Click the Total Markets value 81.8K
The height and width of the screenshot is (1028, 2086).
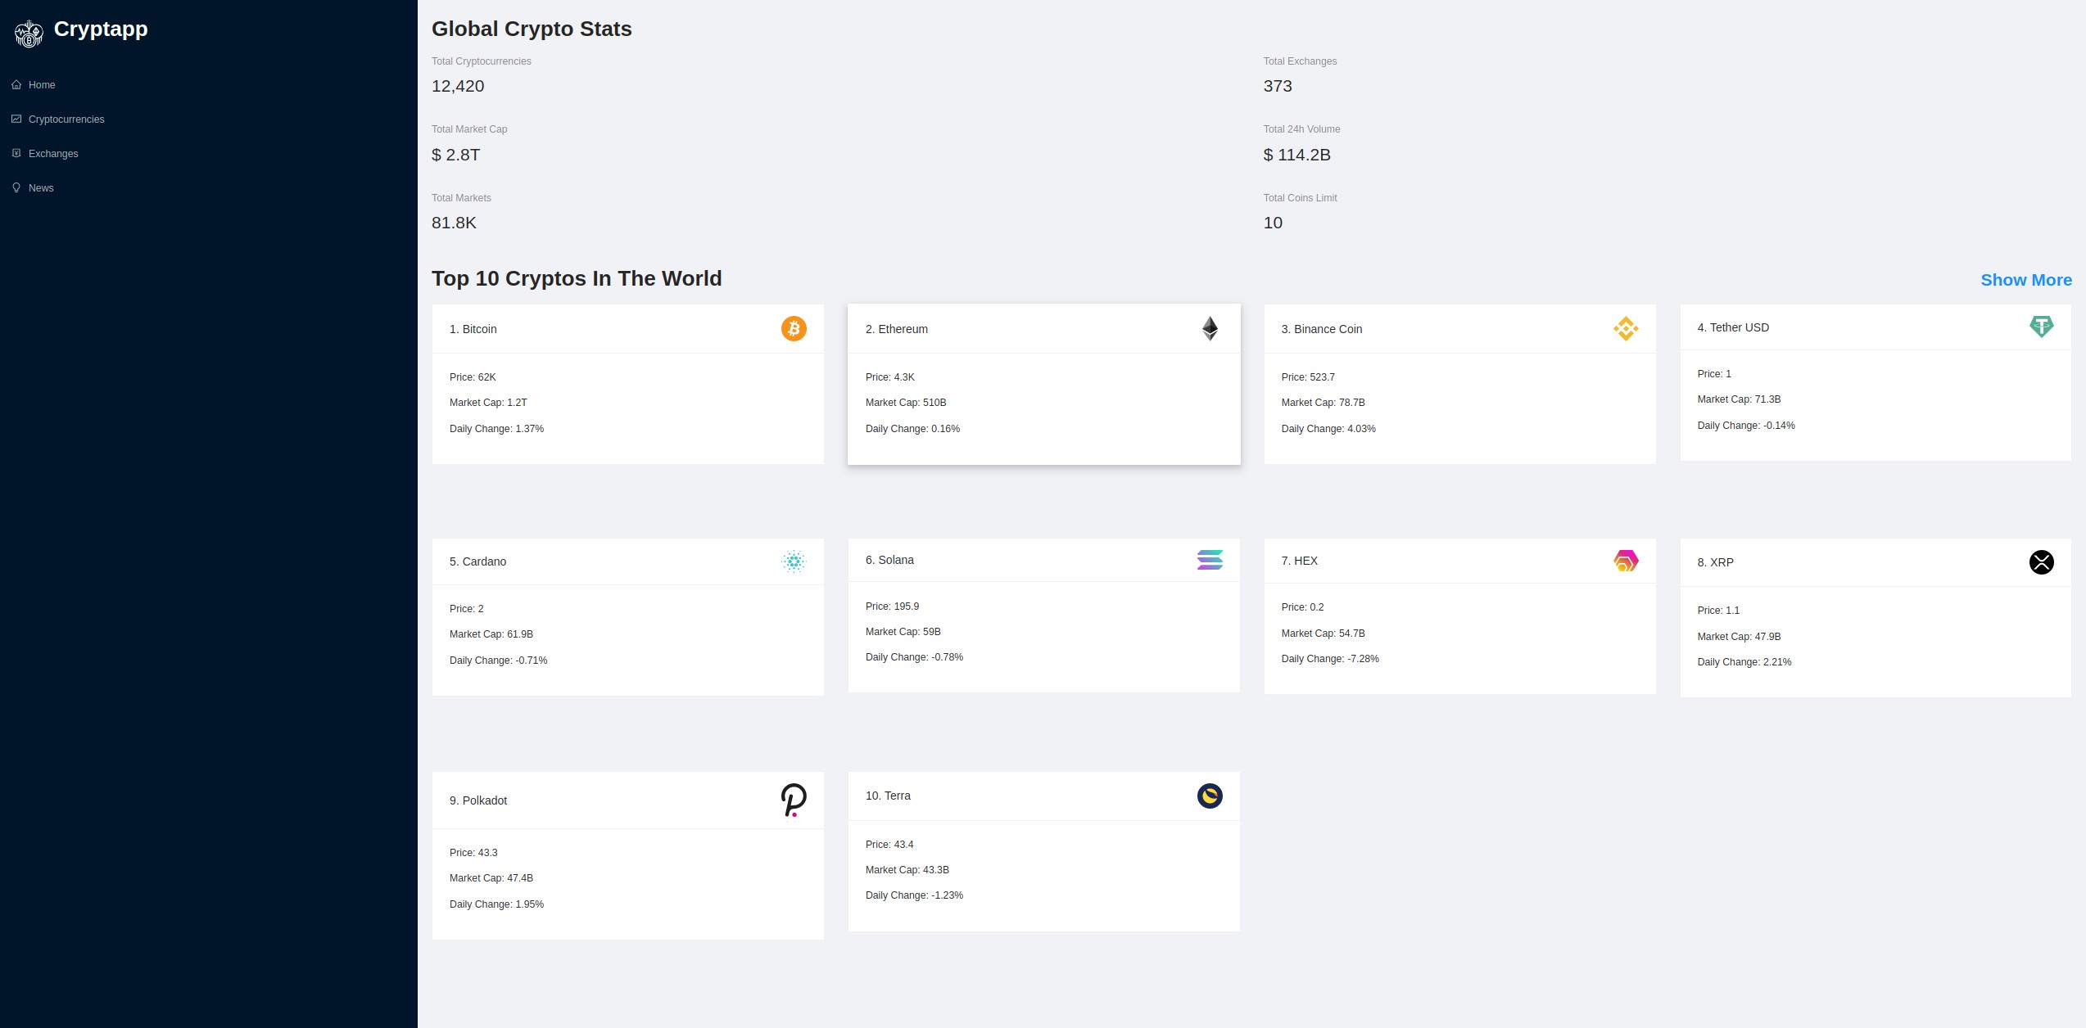click(455, 223)
